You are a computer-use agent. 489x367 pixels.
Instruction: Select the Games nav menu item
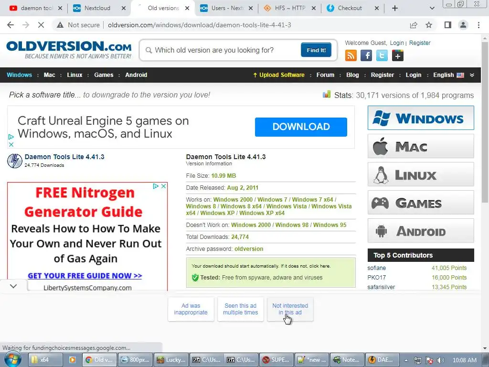coord(104,75)
